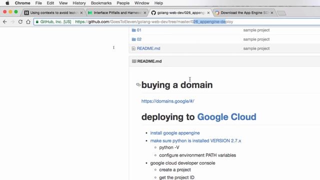Screen dimensions: 320x180
Task: Click 'sample project' commit message for README.md
Action: click(256, 48)
